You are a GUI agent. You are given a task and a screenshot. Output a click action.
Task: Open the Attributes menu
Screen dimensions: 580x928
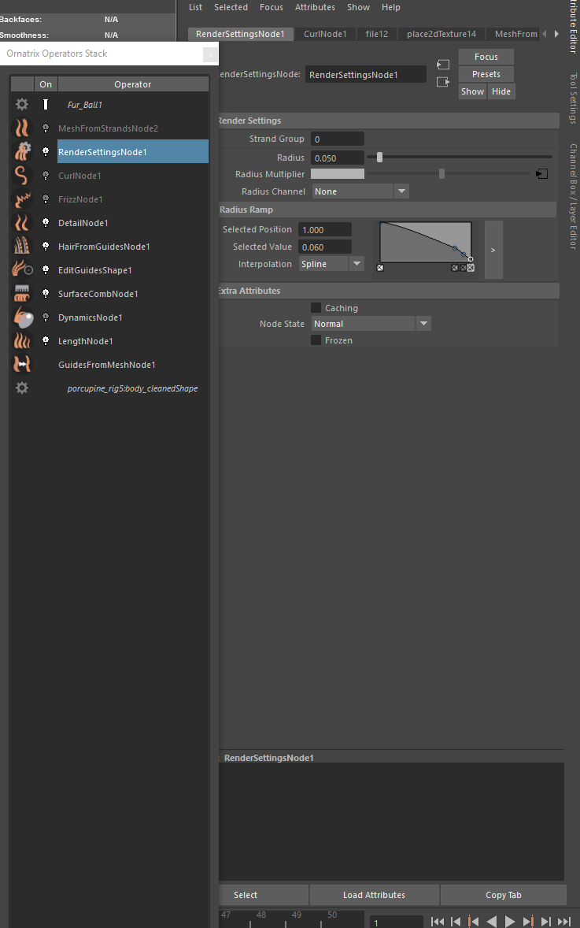point(315,7)
